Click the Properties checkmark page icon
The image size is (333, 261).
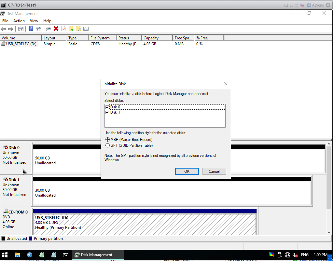click(63, 29)
